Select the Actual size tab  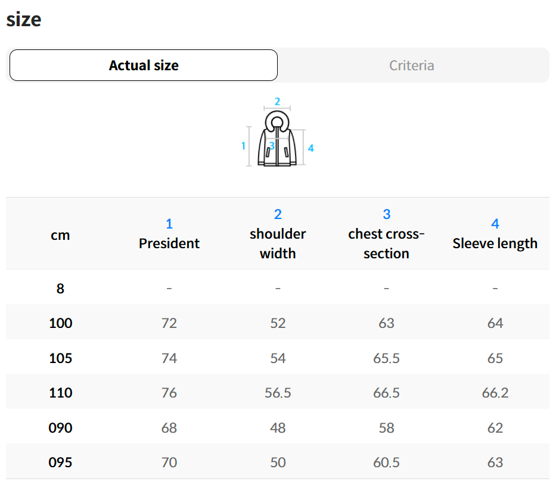(x=144, y=65)
